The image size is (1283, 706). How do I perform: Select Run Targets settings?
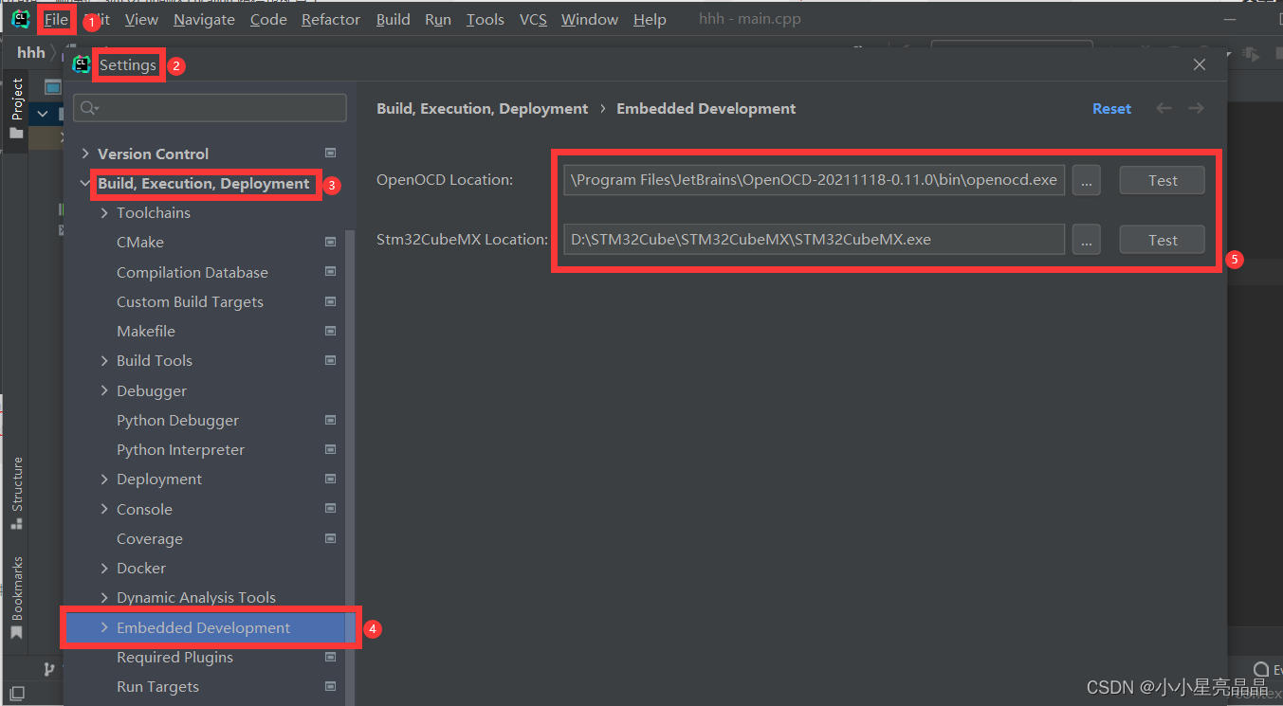pyautogui.click(x=157, y=686)
